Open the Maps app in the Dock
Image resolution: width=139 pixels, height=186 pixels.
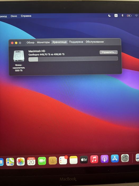10,162
